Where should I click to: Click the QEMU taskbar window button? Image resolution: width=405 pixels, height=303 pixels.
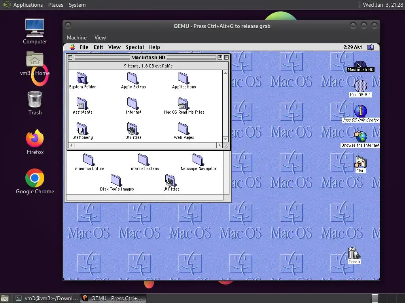tap(113, 298)
